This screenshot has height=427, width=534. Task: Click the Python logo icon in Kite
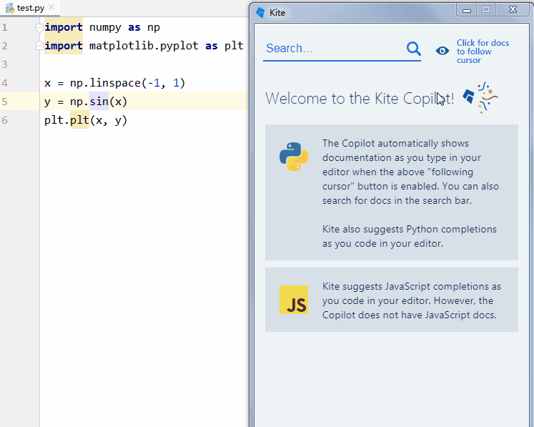coord(294,157)
